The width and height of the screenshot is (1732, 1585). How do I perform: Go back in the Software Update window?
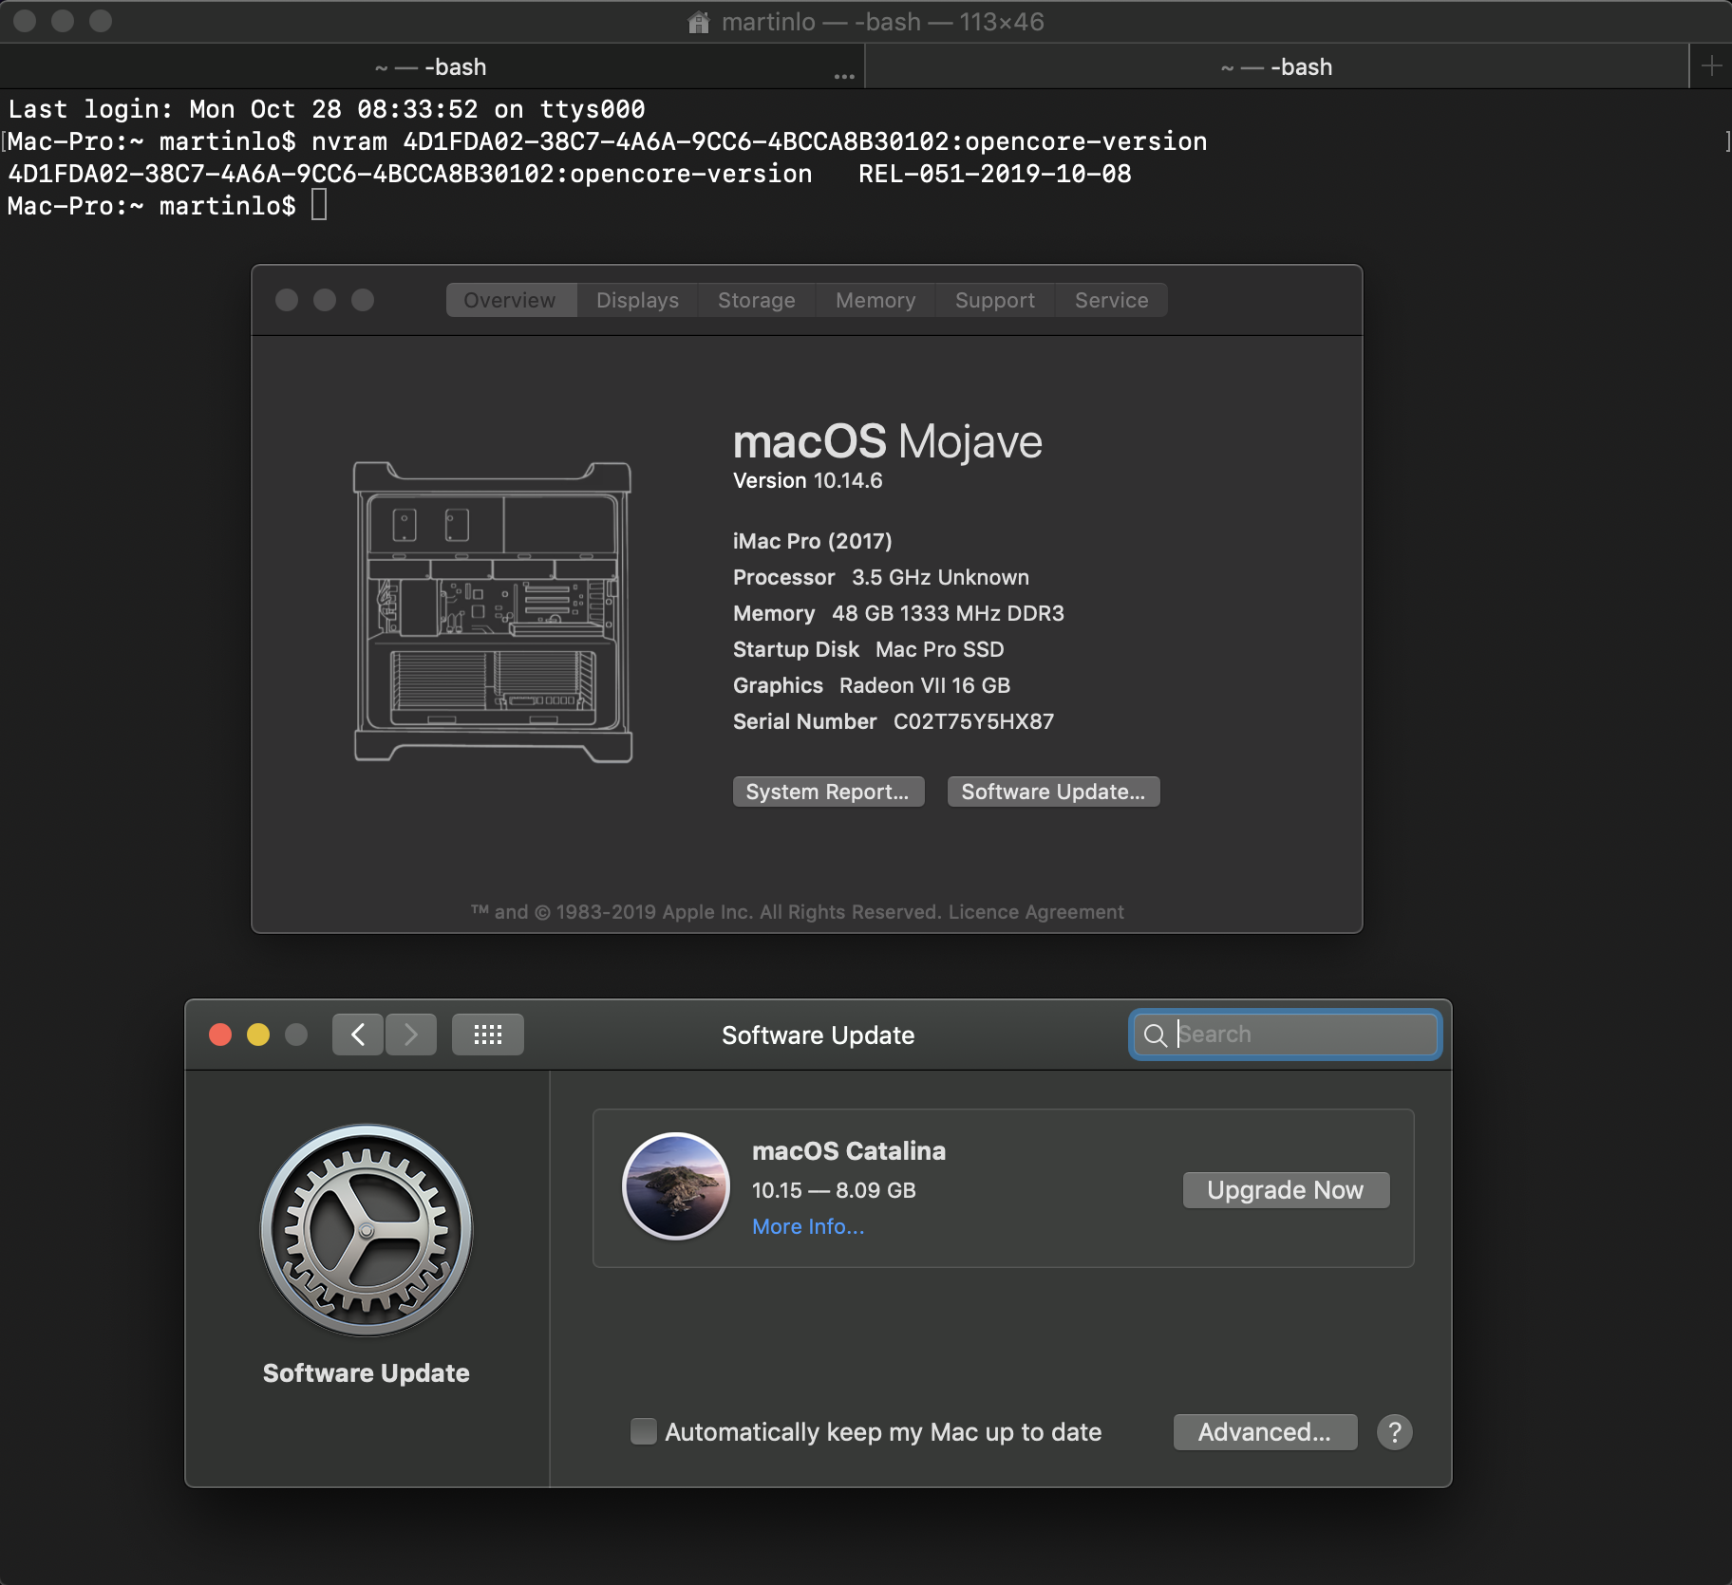coord(358,1035)
